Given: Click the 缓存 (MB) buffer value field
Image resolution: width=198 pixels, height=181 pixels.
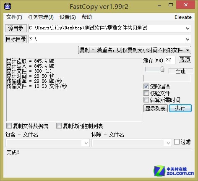Looking at the screenshot, I should tap(170, 60).
